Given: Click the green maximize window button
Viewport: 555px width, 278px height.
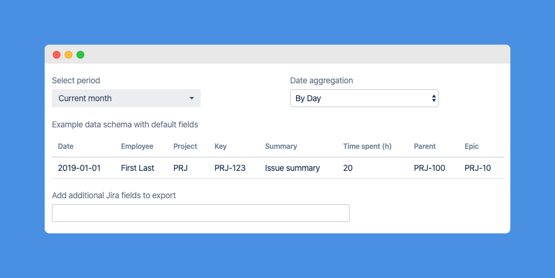Looking at the screenshot, I should point(80,54).
